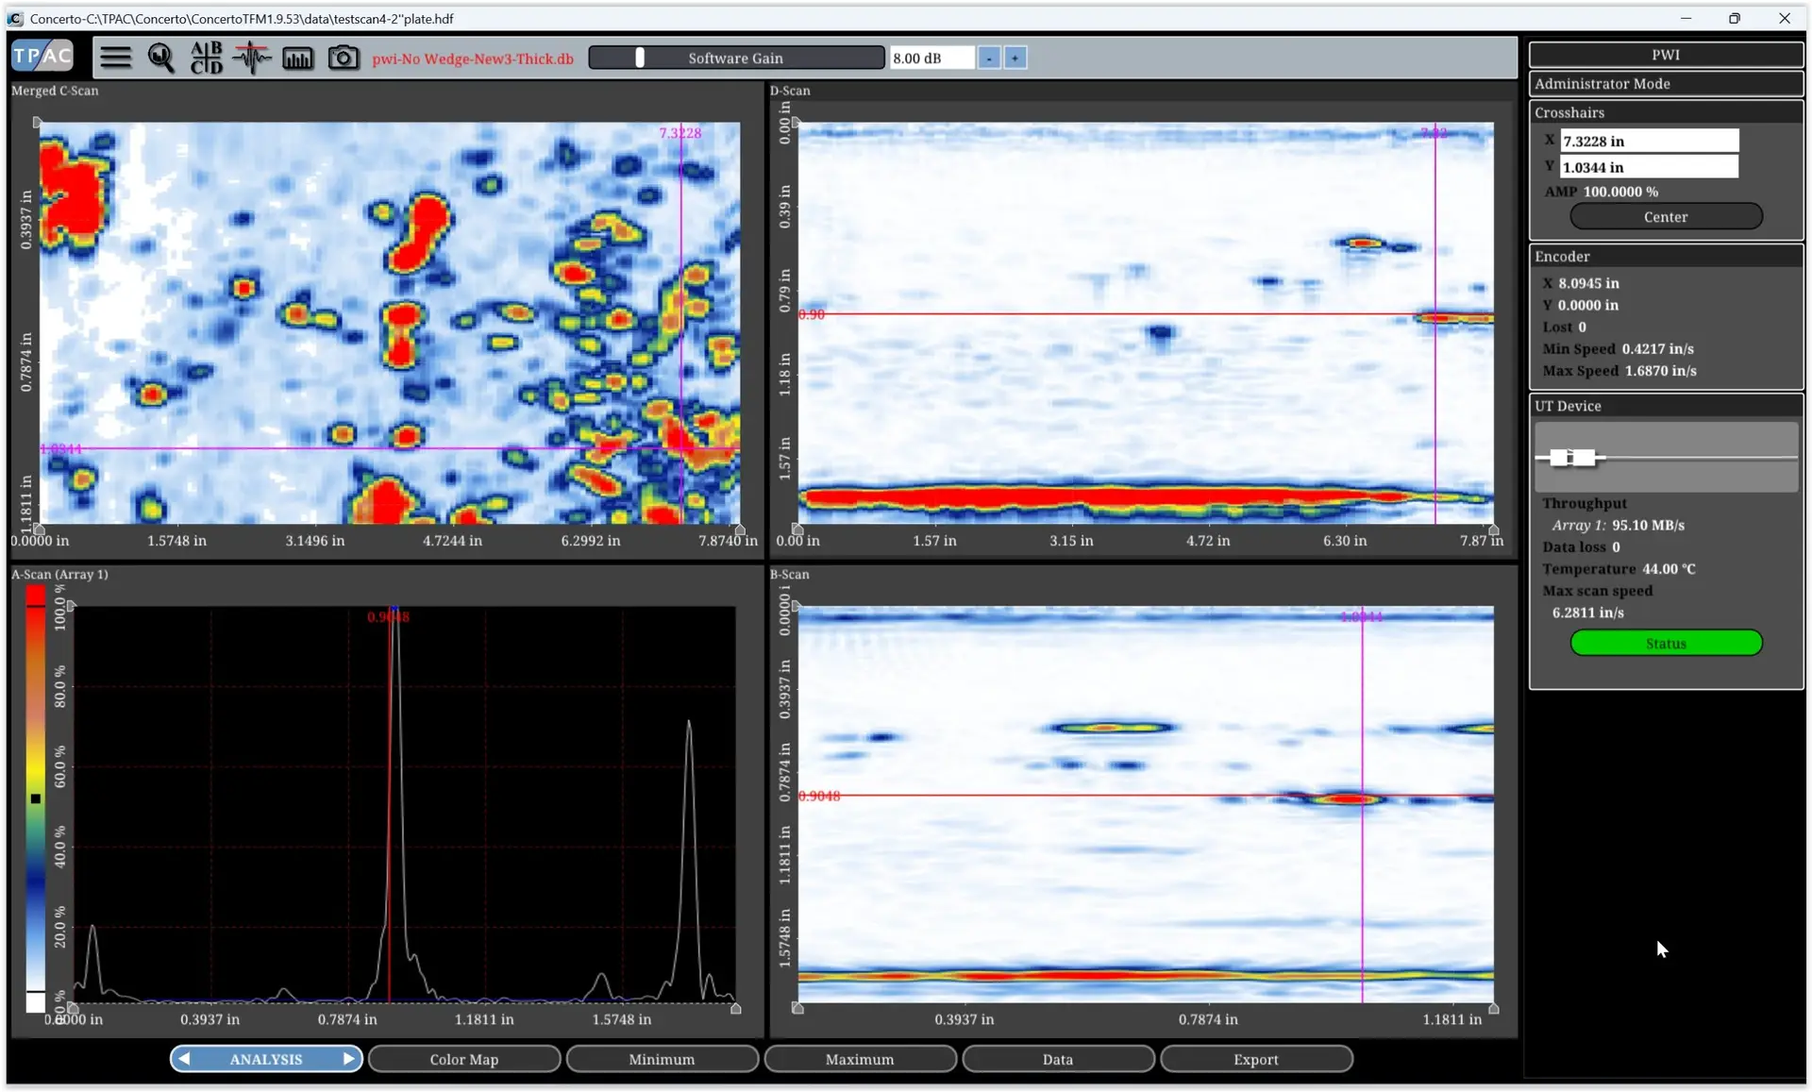Open the histogram gates icon

click(297, 58)
